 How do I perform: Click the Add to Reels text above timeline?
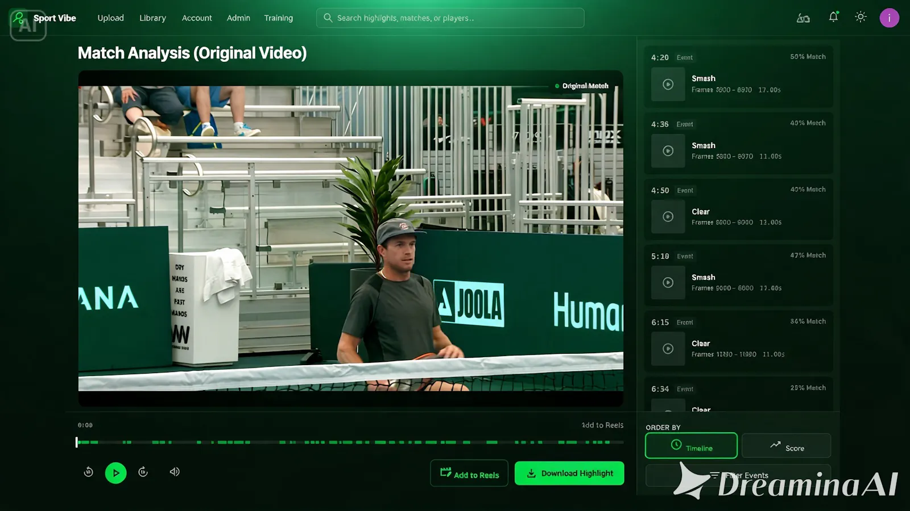coord(602,425)
